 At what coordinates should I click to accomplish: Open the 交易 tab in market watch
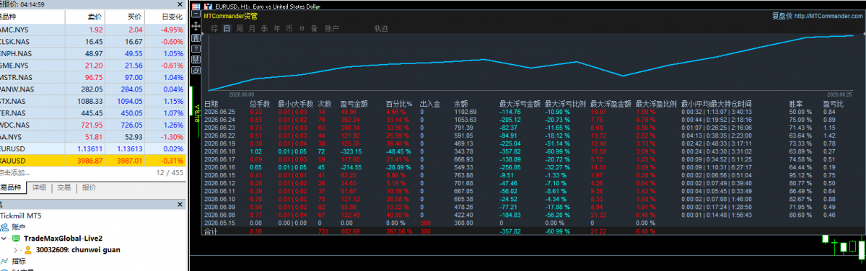64,187
